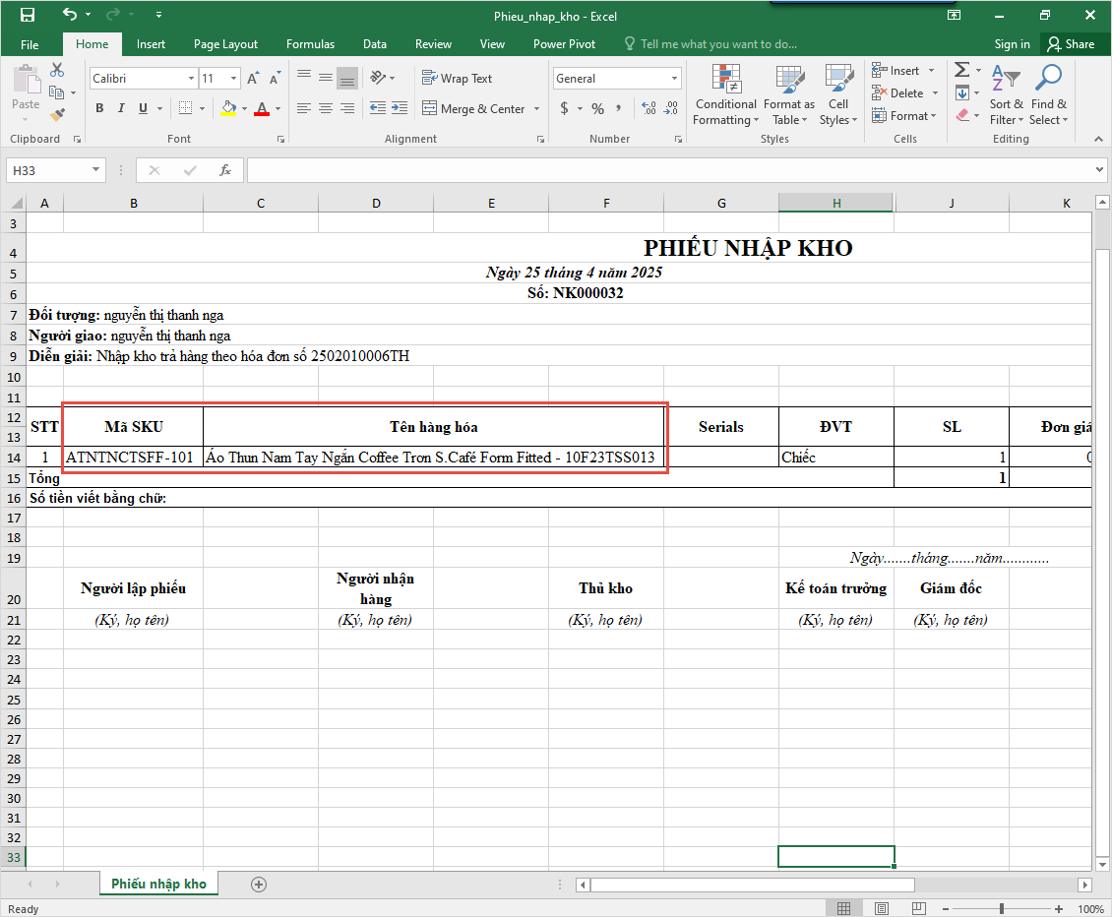Add a new sheet with plus icon
The height and width of the screenshot is (917, 1112).
pyautogui.click(x=259, y=884)
